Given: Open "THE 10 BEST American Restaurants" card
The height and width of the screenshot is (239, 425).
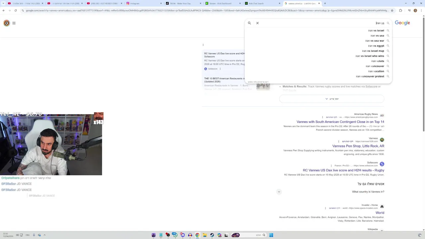Looking at the screenshot, I should [x=224, y=80].
